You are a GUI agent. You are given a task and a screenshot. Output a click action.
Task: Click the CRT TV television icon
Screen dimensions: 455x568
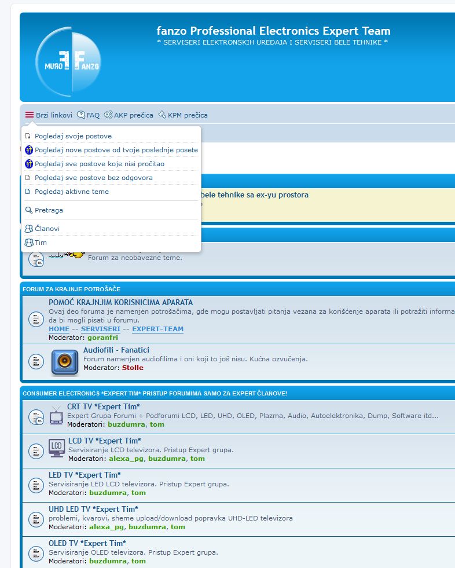56,416
